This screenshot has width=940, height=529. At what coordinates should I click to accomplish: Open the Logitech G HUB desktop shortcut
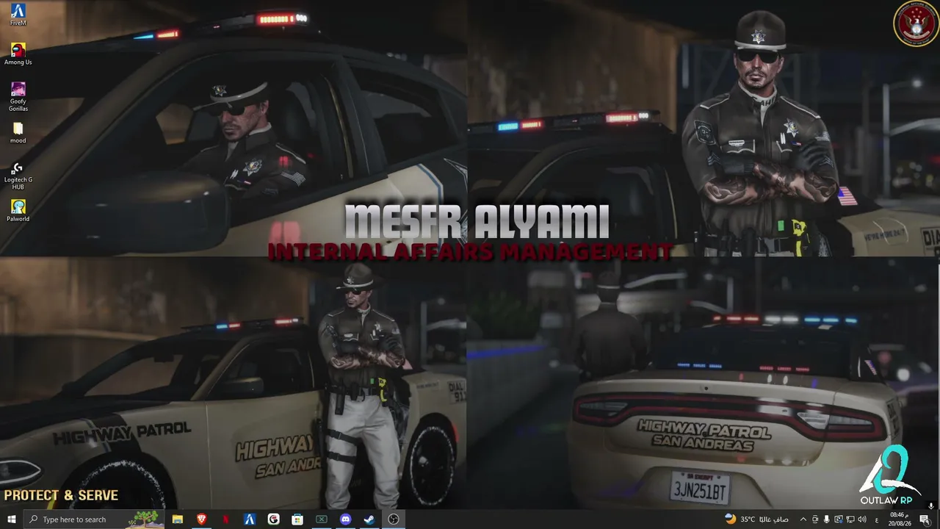coord(18,176)
